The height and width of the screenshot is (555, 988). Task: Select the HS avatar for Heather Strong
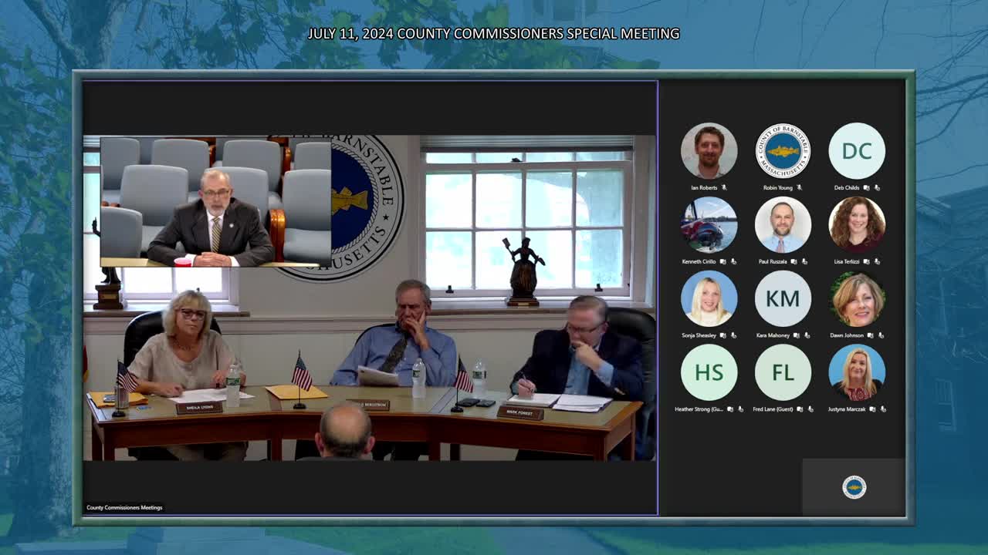tap(709, 373)
